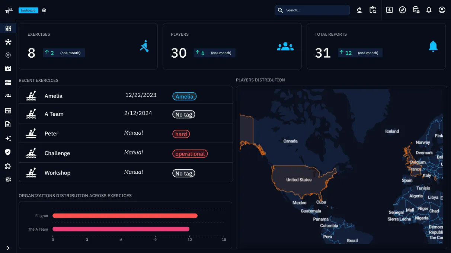This screenshot has width=451, height=253.
Task: Click the compass icon in the header
Action: [x=402, y=10]
